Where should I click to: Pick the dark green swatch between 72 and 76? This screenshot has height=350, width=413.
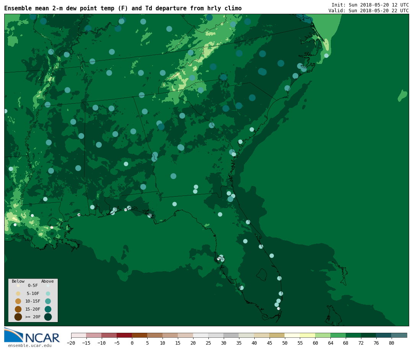369,335
